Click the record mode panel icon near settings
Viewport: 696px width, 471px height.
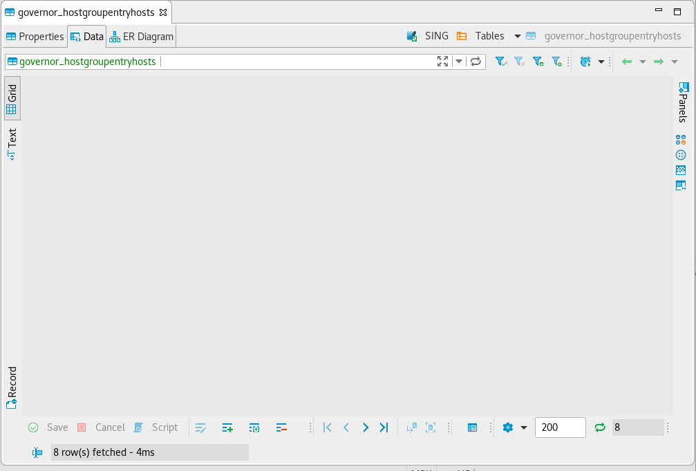pos(472,427)
